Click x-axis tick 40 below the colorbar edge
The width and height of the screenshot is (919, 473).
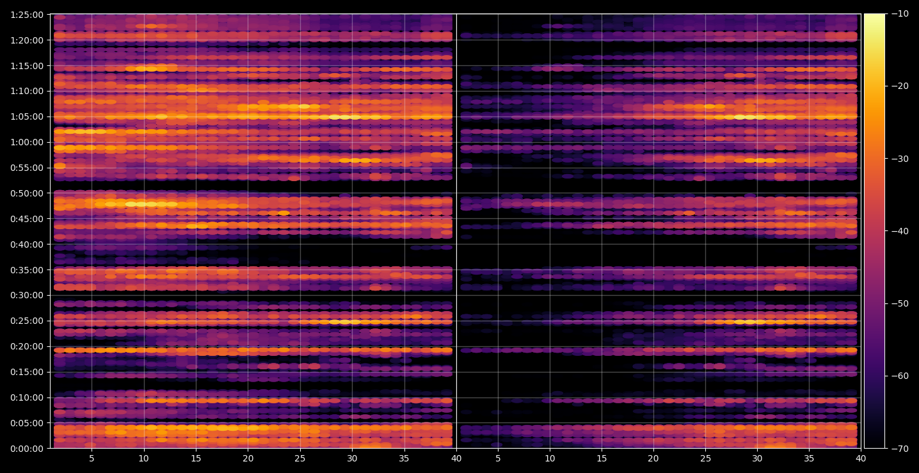click(861, 458)
